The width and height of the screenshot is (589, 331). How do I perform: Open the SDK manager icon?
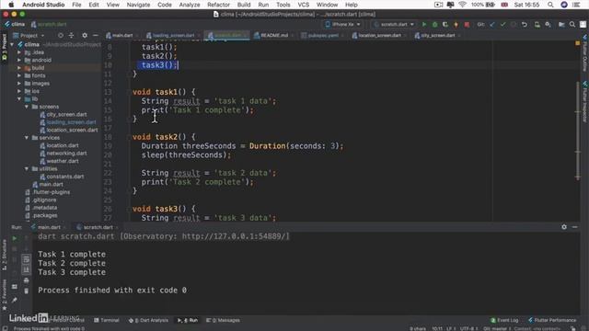point(549,25)
